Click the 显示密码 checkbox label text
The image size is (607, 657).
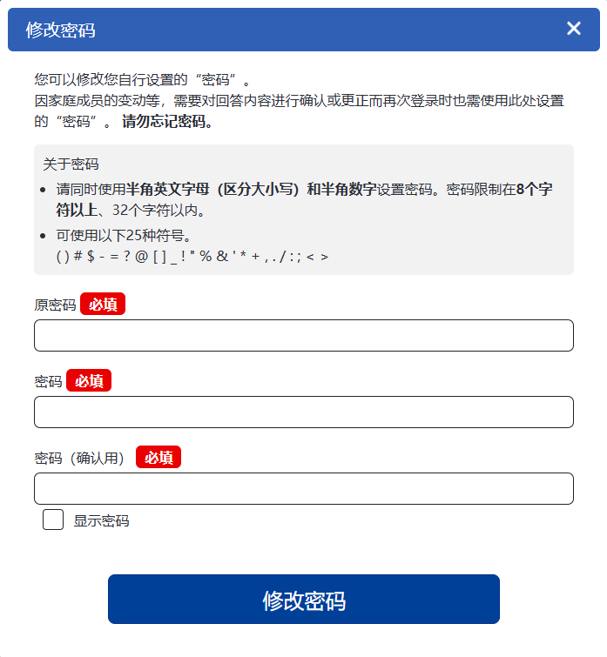101,521
